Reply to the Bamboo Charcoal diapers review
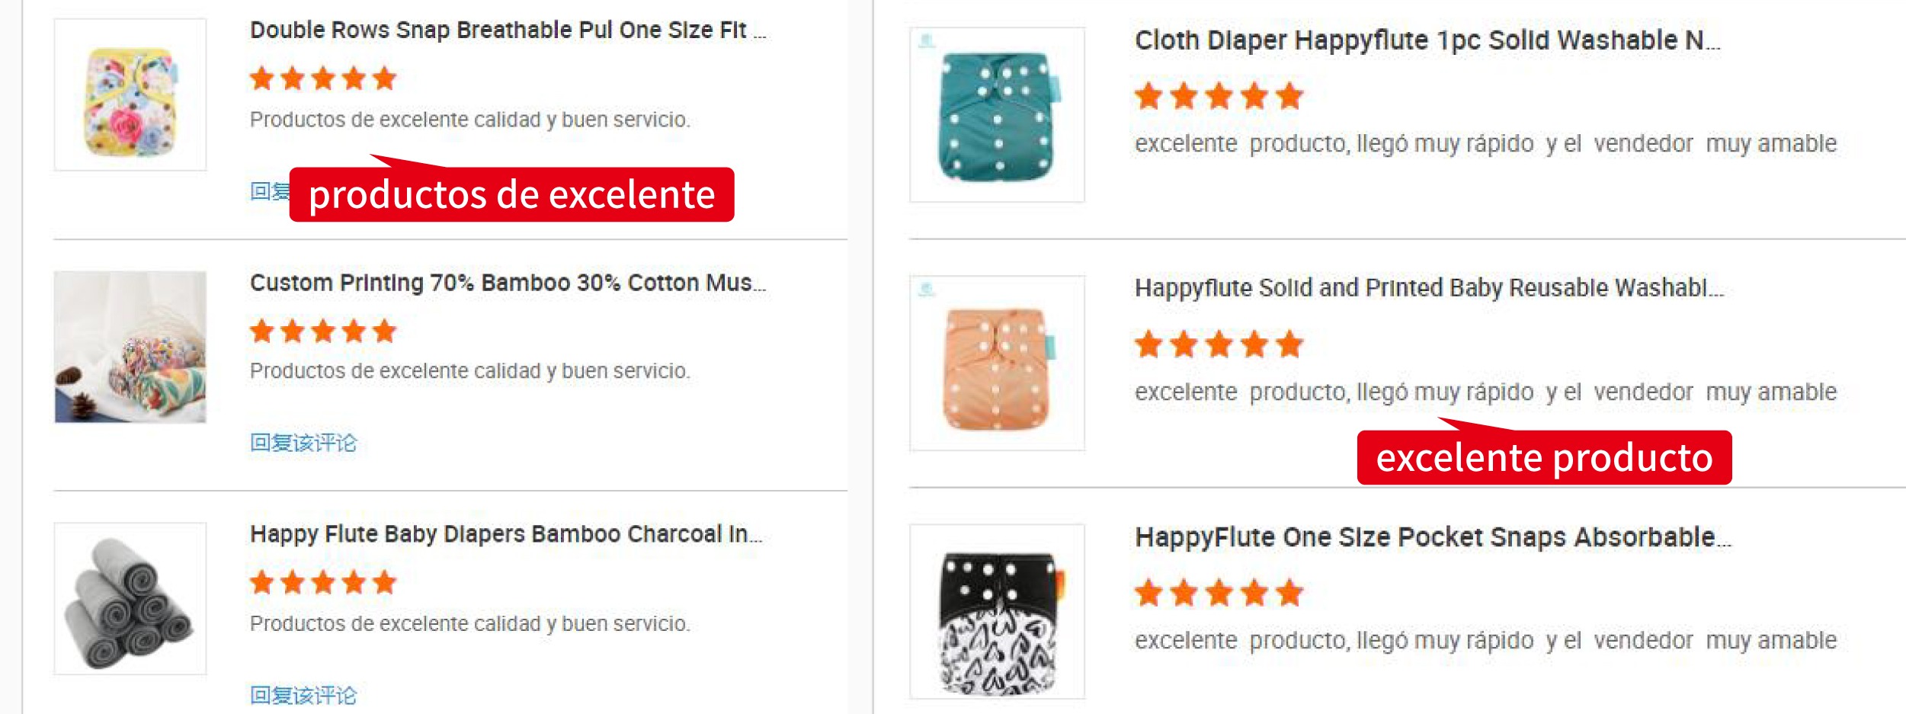Viewport: 1906px width, 714px height. tap(303, 695)
